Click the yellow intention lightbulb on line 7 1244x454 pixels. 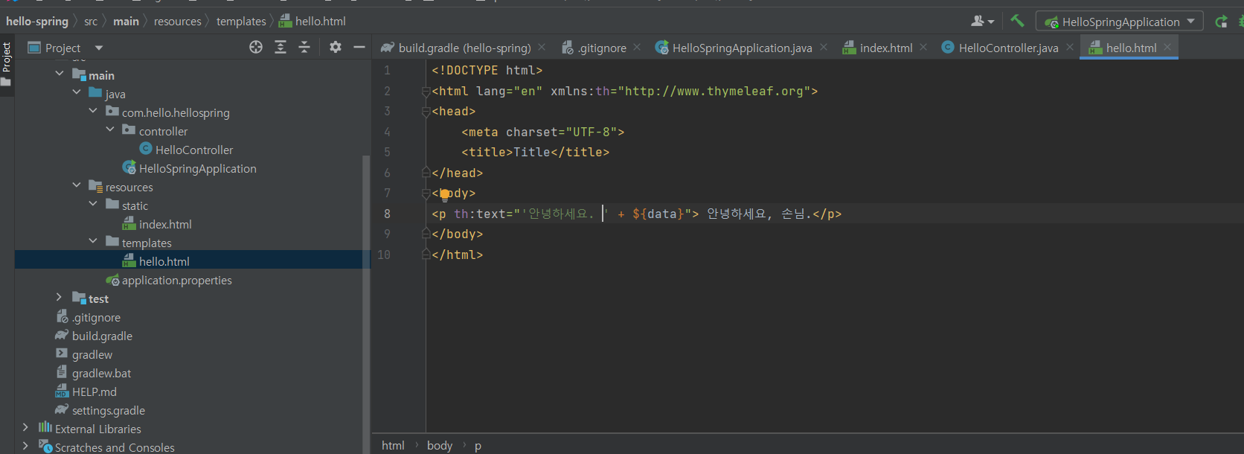444,194
